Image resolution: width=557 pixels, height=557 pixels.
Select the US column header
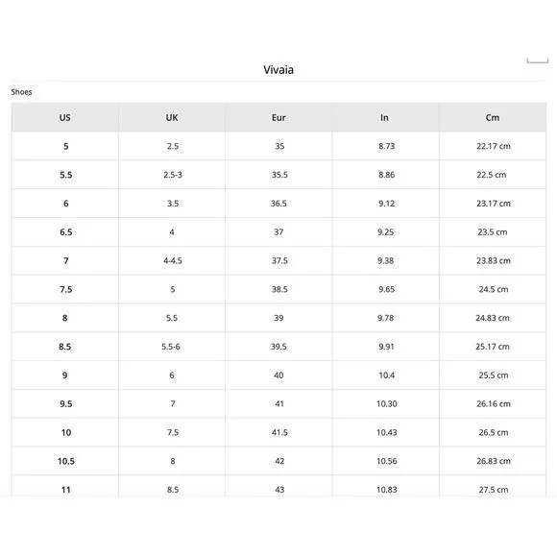coord(65,117)
